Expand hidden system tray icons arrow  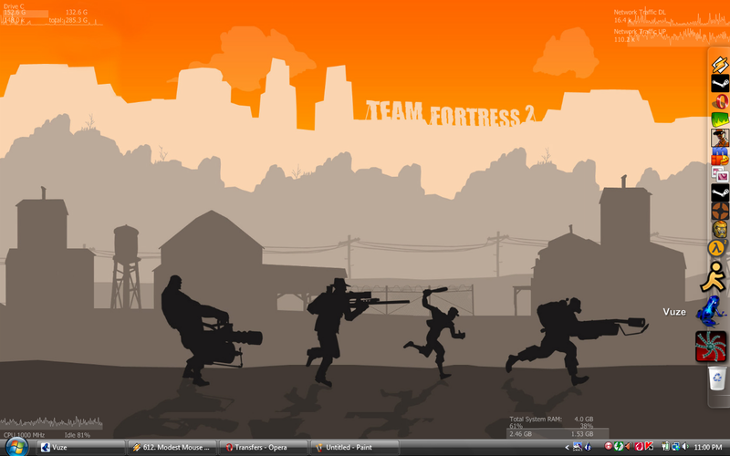click(x=567, y=447)
